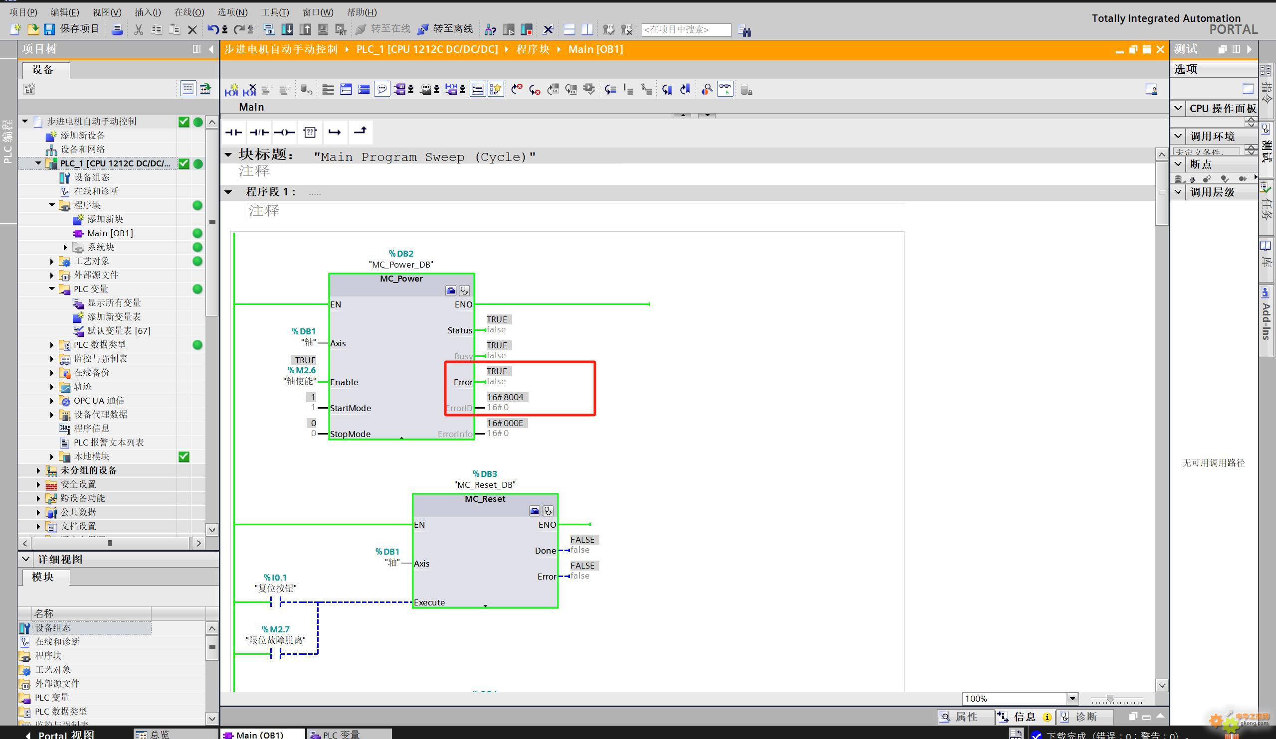Click the 在项目中搜索 search field
The image size is (1276, 739).
point(686,30)
